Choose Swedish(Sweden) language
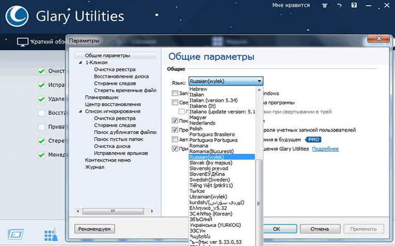Screen dimensions: 395x246 [210, 180]
